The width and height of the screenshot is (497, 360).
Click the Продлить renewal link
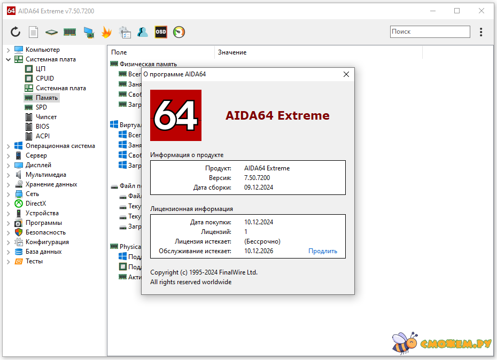pos(323,251)
